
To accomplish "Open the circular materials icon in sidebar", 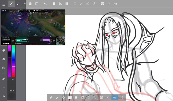I will pyautogui.click(x=4, y=68).
